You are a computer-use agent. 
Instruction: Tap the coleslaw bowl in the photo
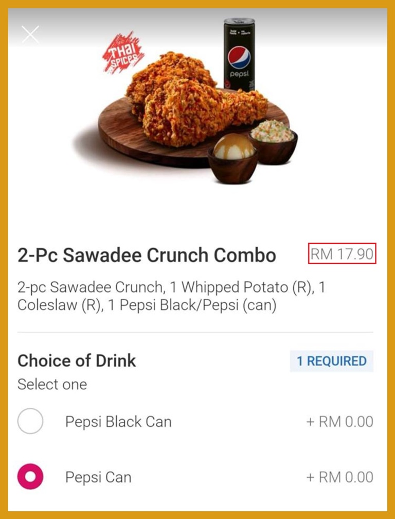coord(273,137)
